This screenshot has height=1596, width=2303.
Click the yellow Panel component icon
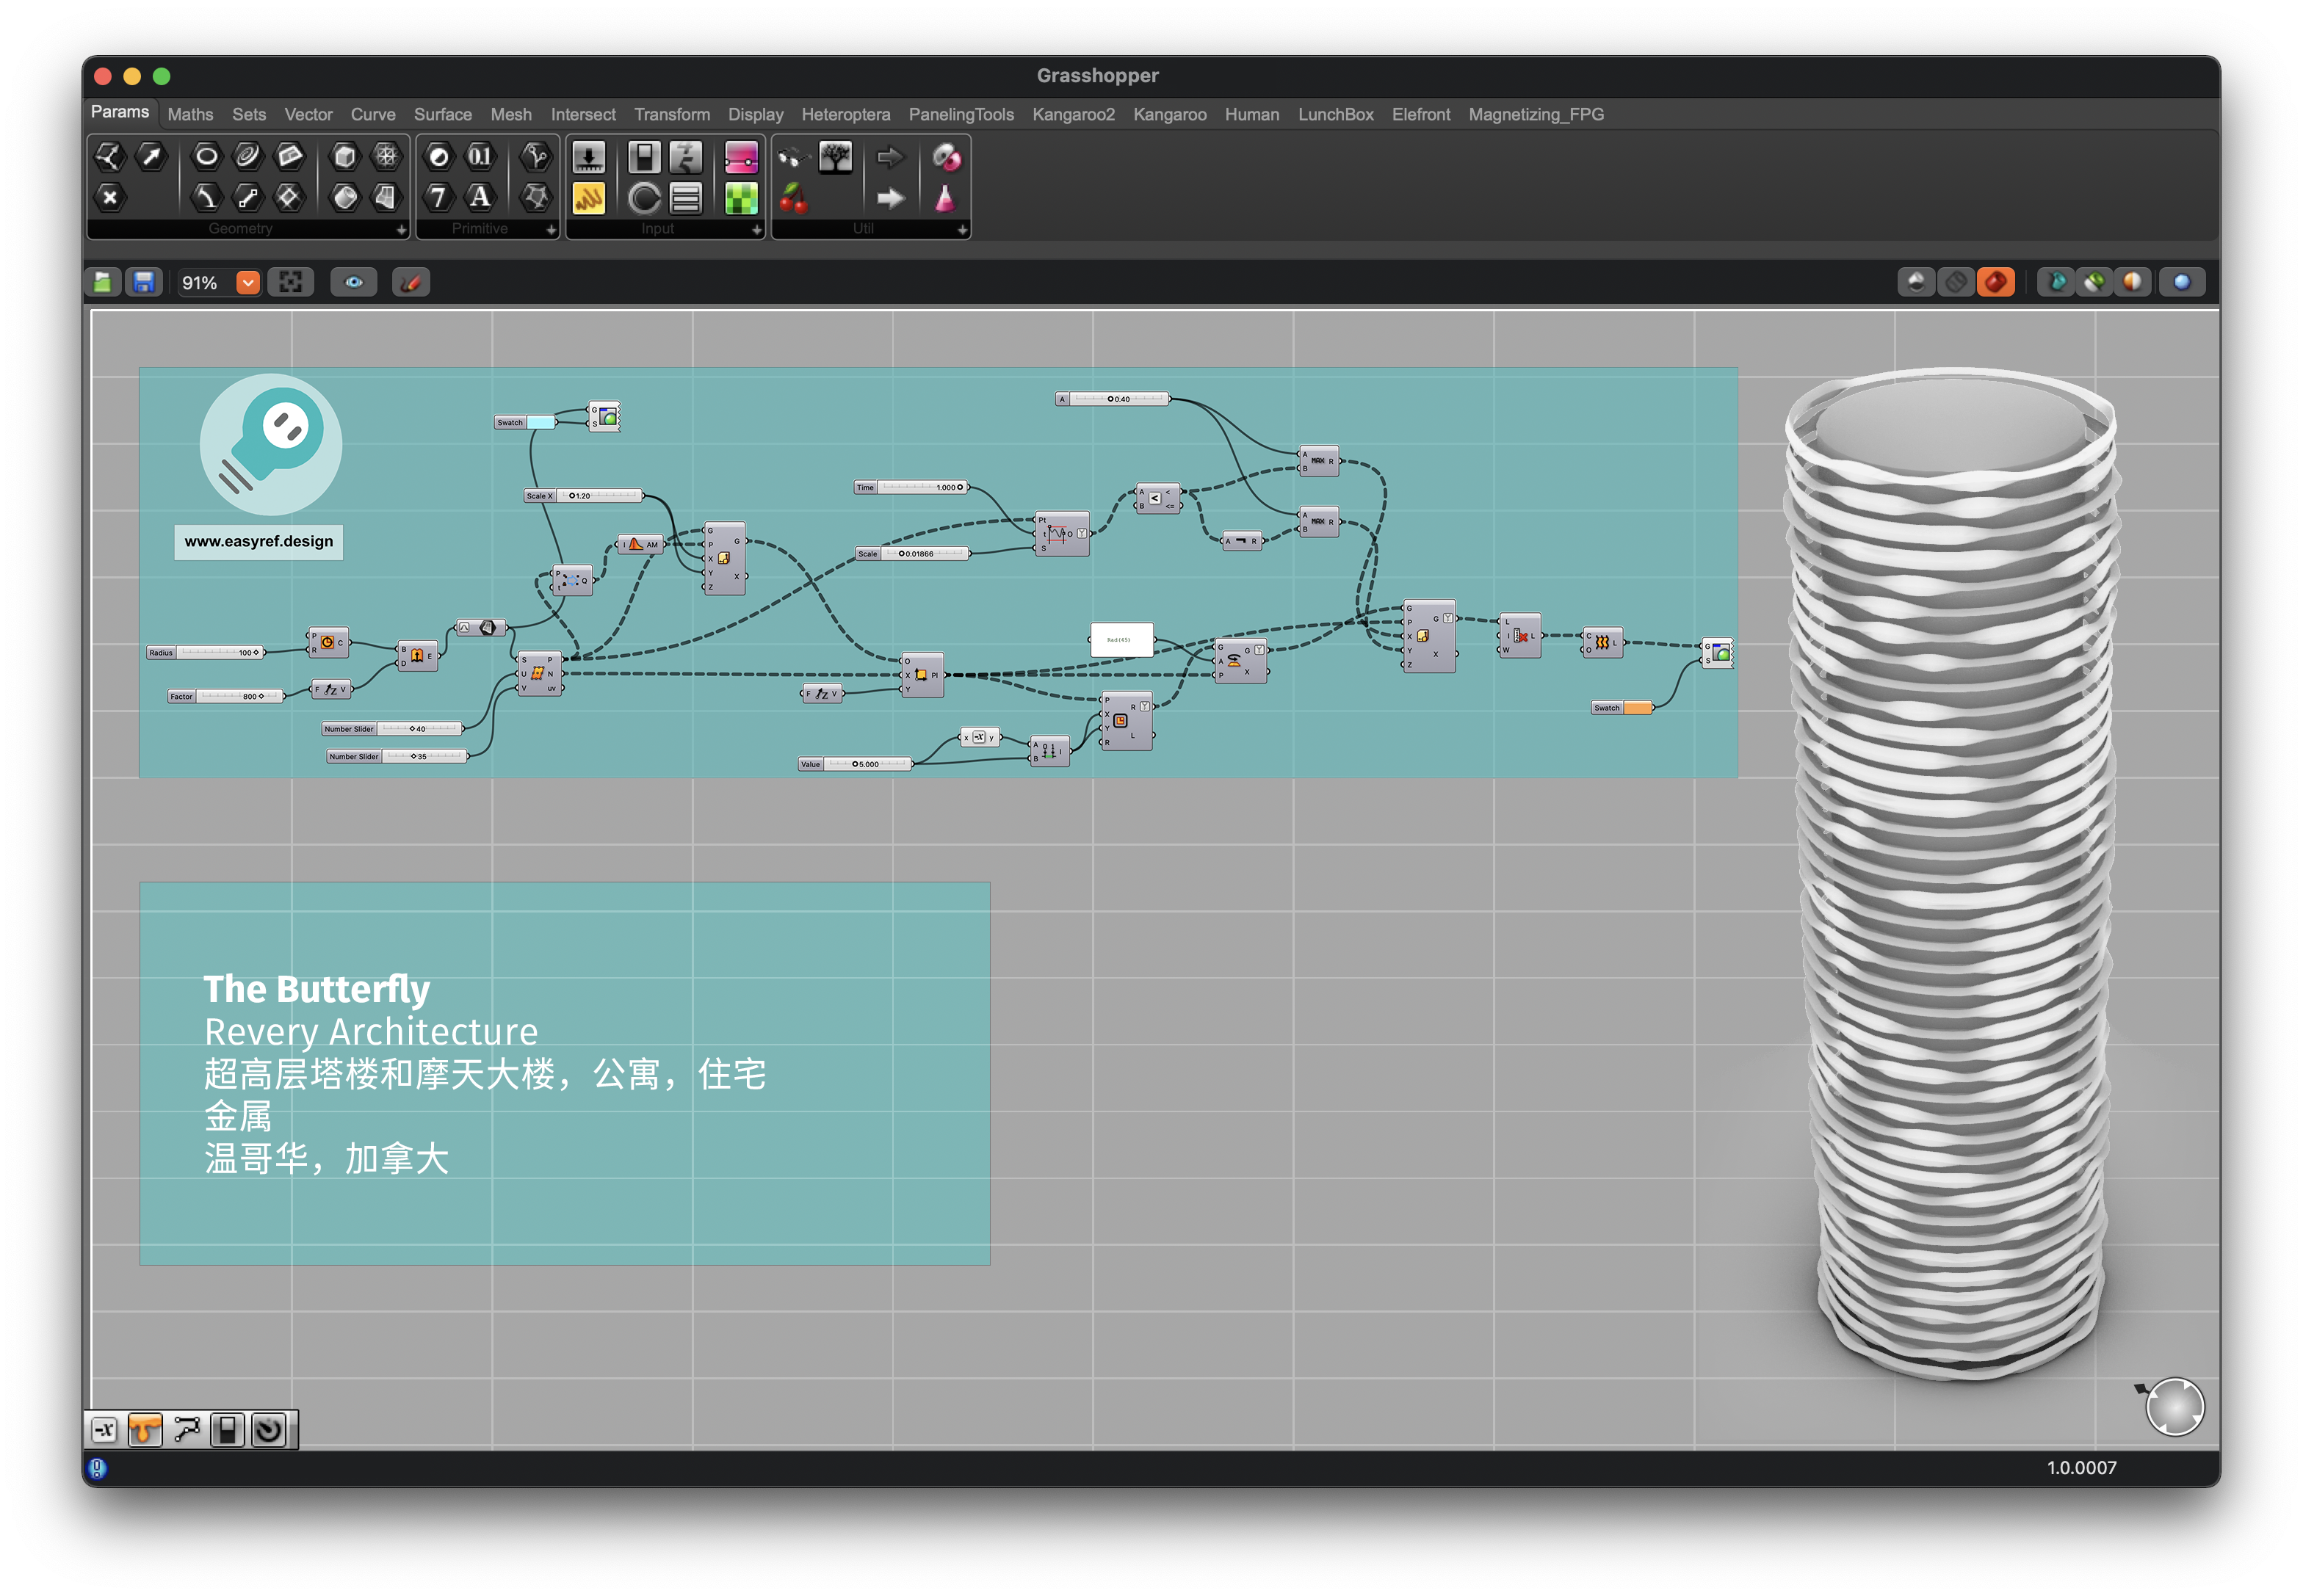coord(588,199)
